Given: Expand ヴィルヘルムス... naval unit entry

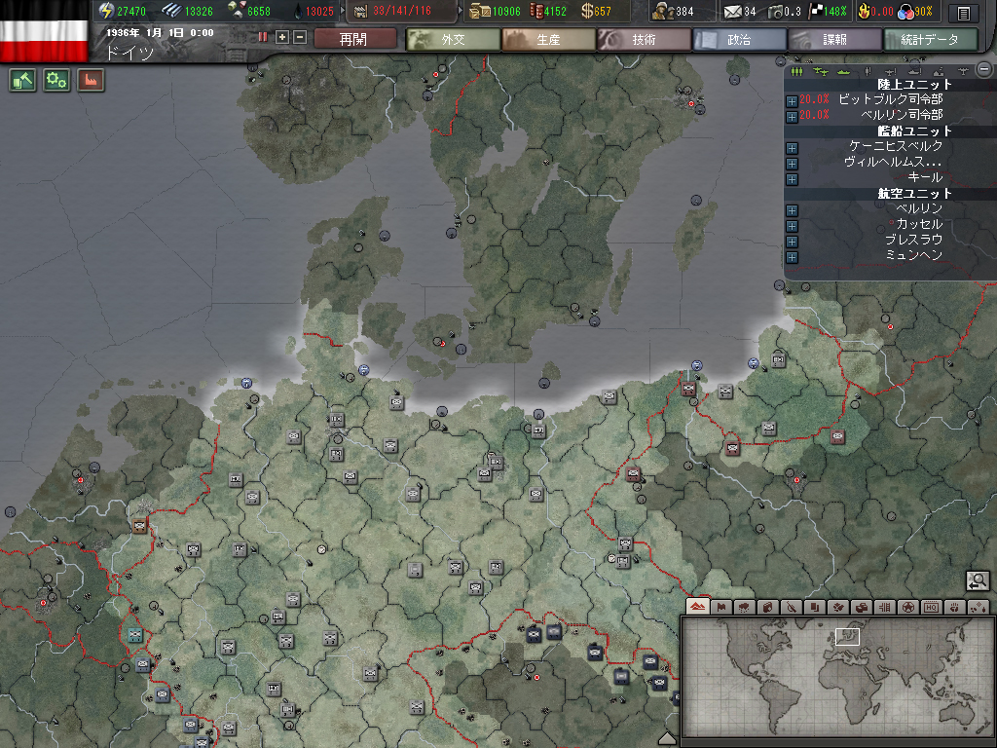Looking at the screenshot, I should (x=792, y=164).
